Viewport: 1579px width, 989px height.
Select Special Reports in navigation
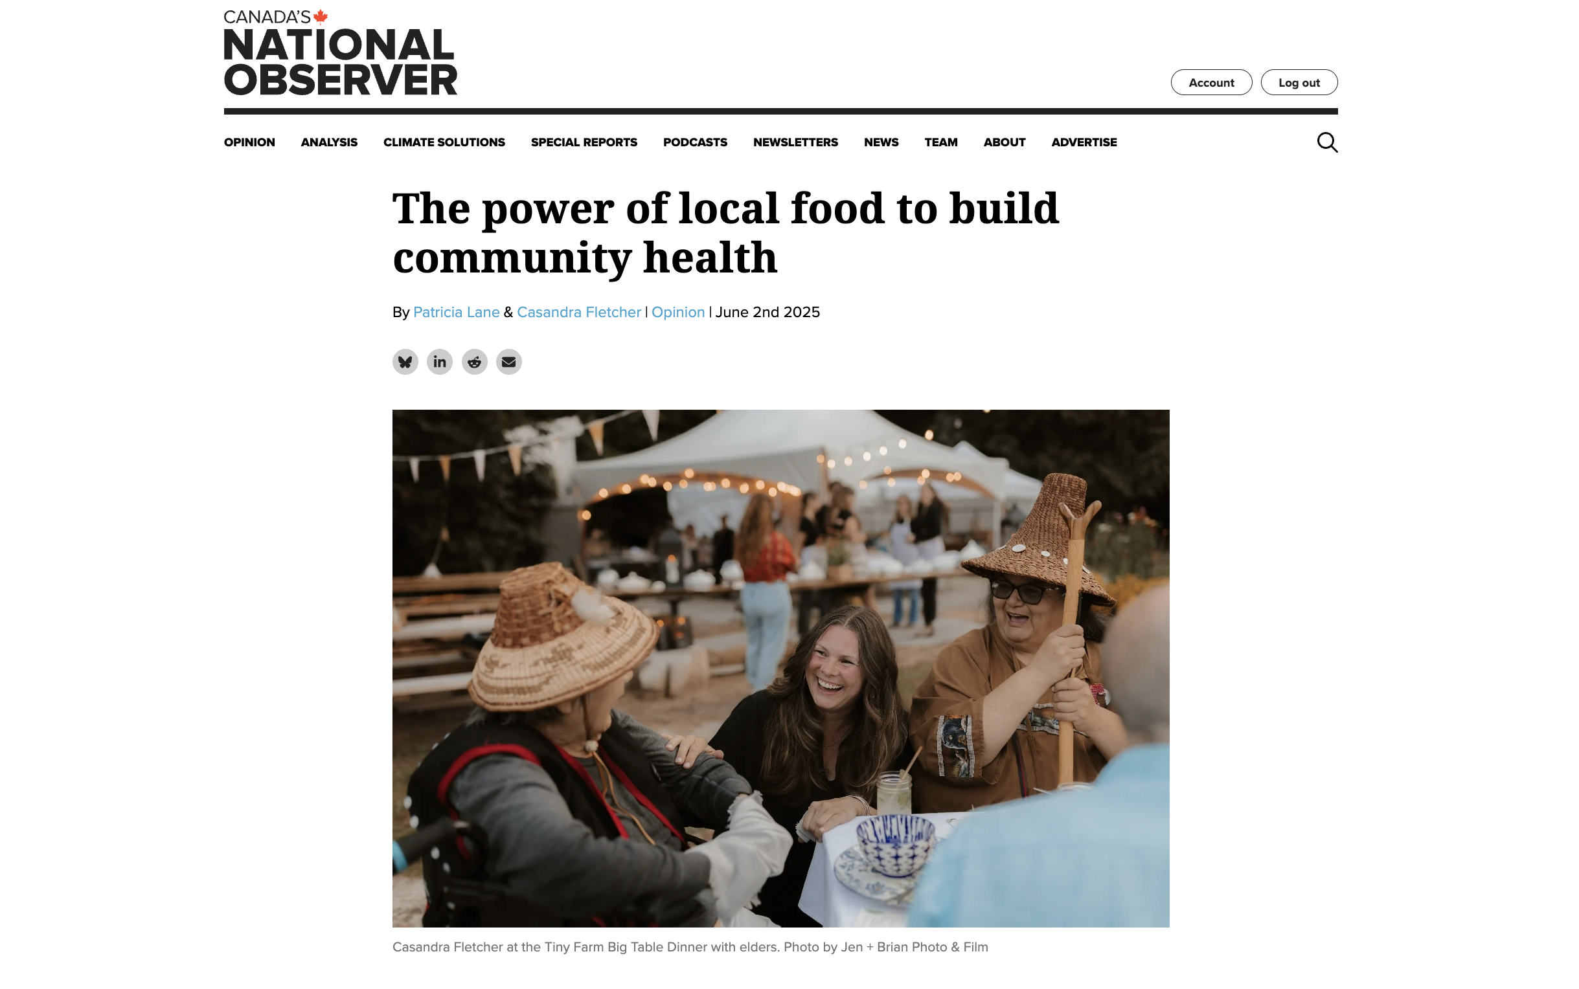584,142
